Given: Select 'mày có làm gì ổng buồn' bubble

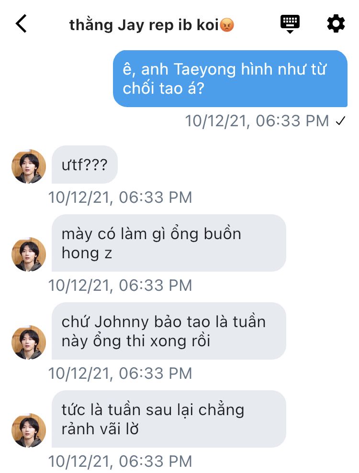Looking at the screenshot, I should pos(169,243).
